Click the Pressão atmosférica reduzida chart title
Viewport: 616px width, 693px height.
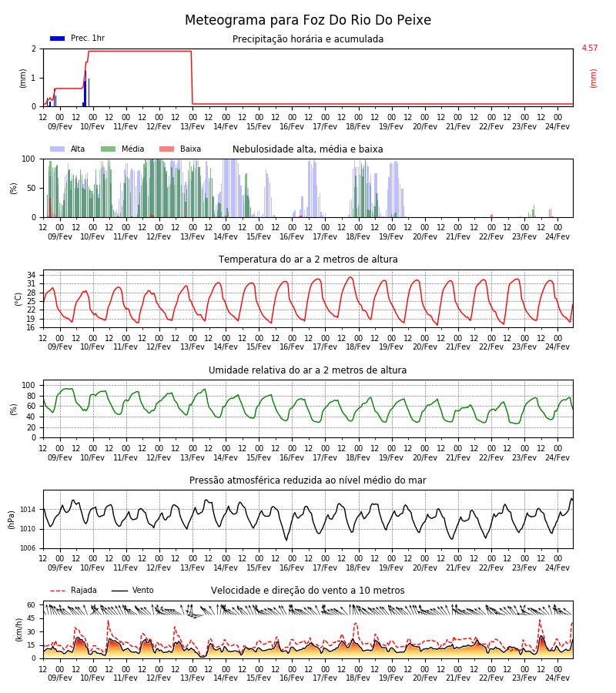pyautogui.click(x=308, y=480)
